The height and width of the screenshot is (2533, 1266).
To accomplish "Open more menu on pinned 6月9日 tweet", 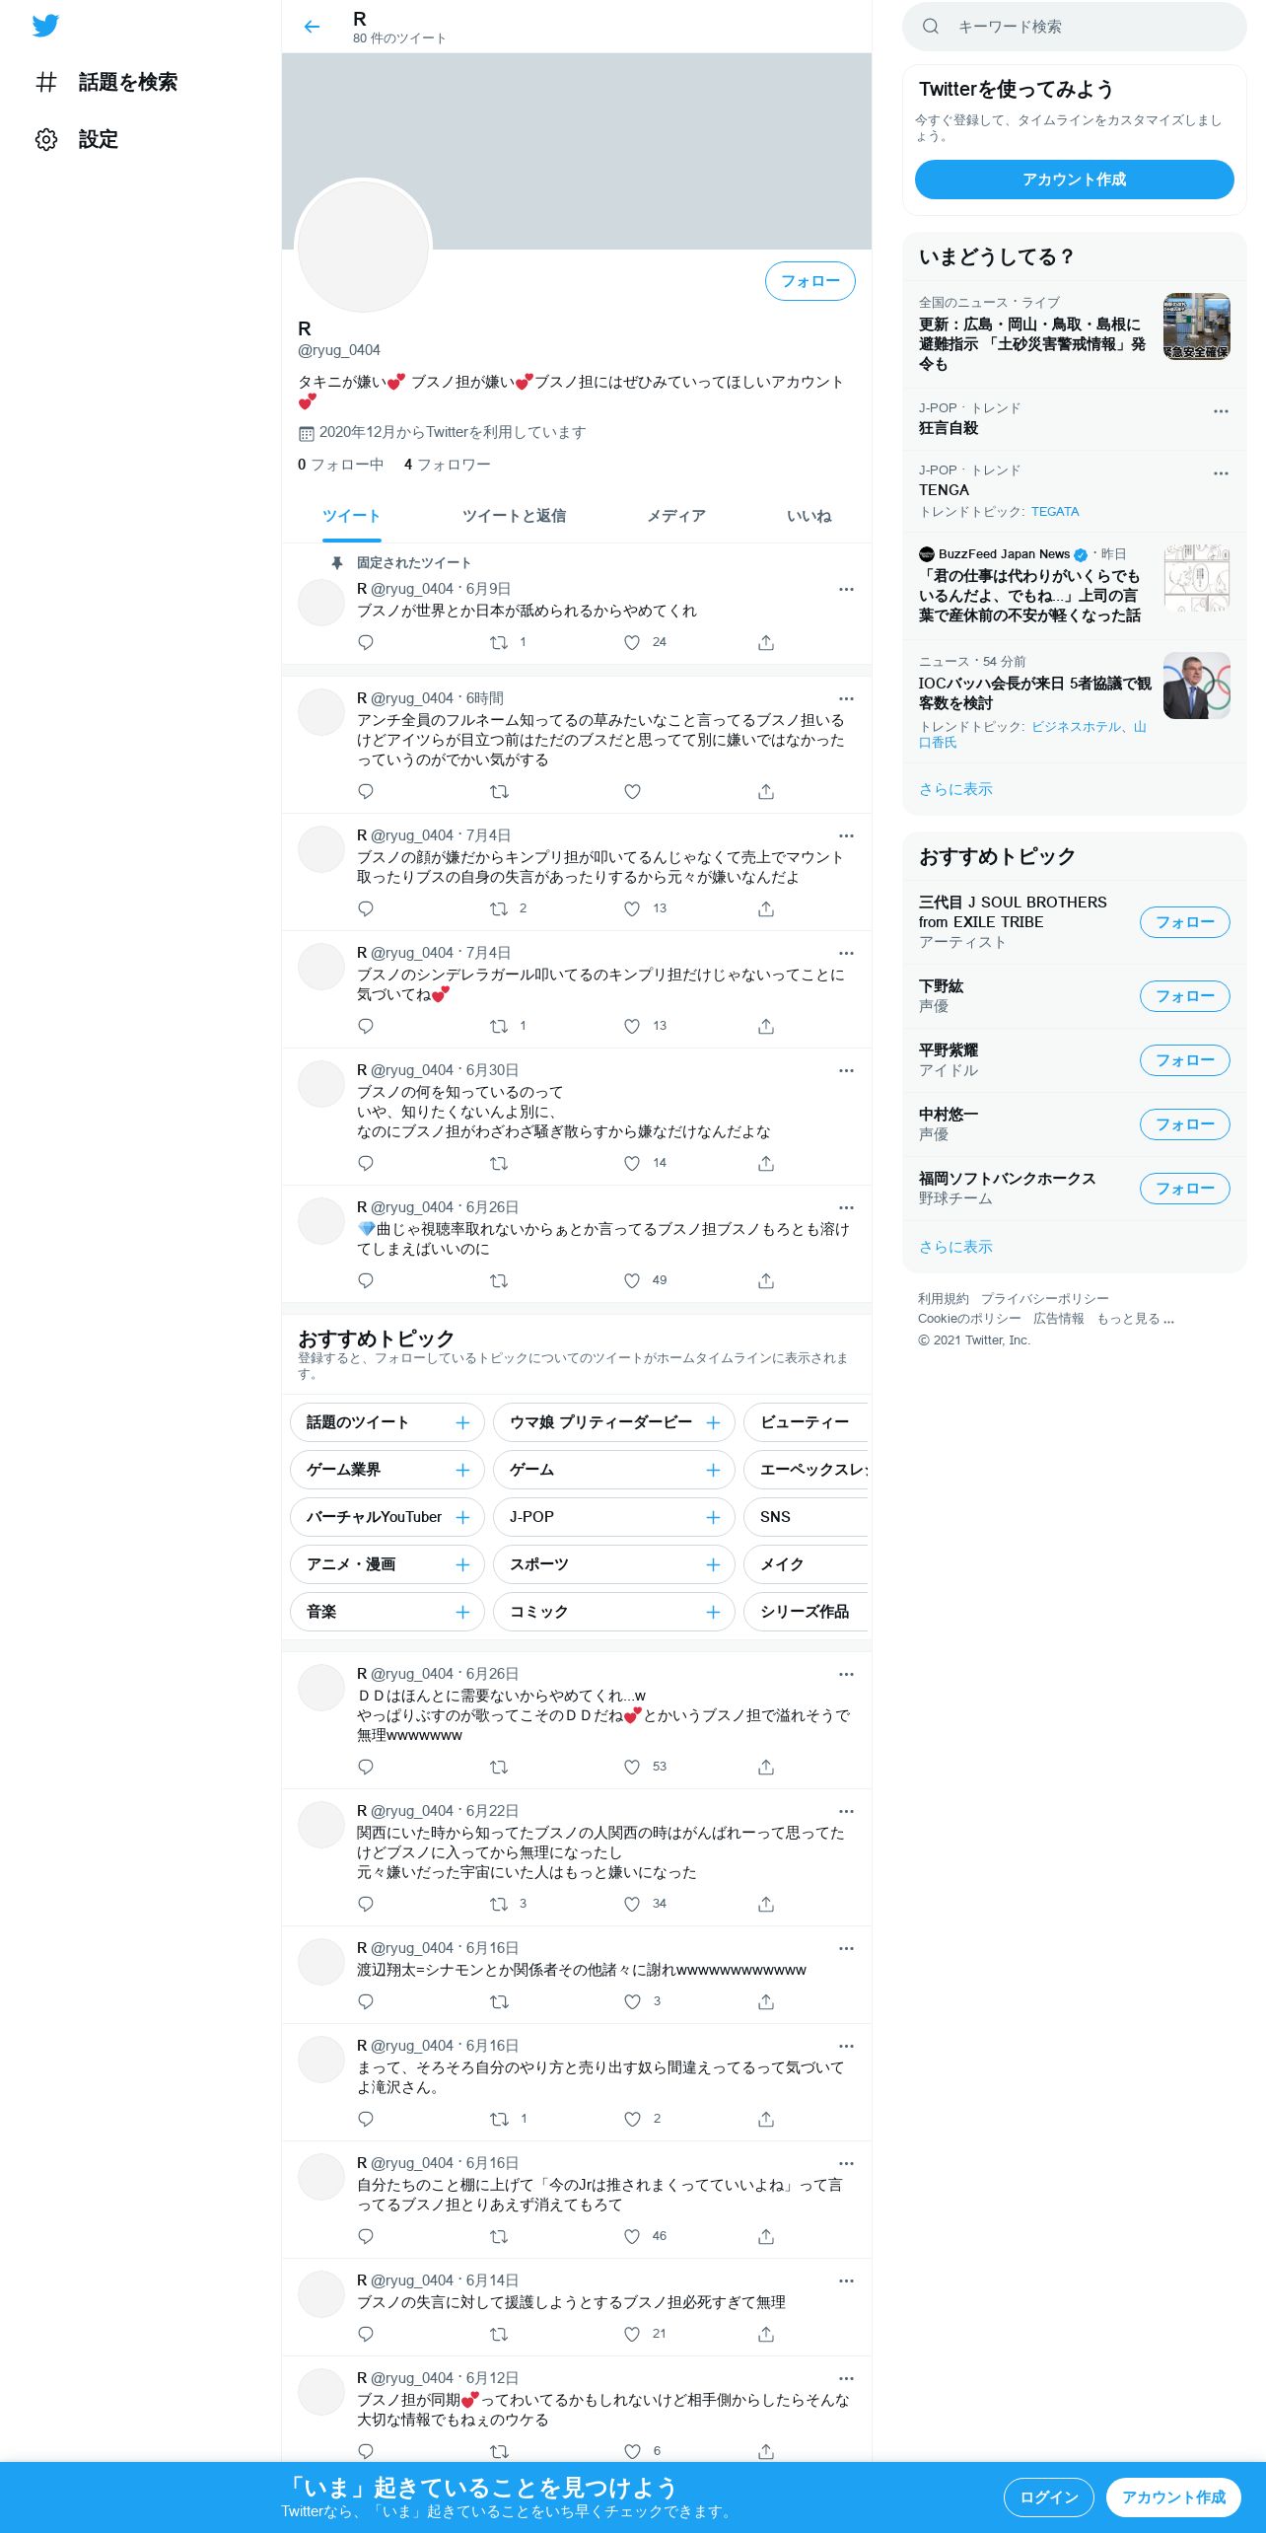I will (846, 589).
